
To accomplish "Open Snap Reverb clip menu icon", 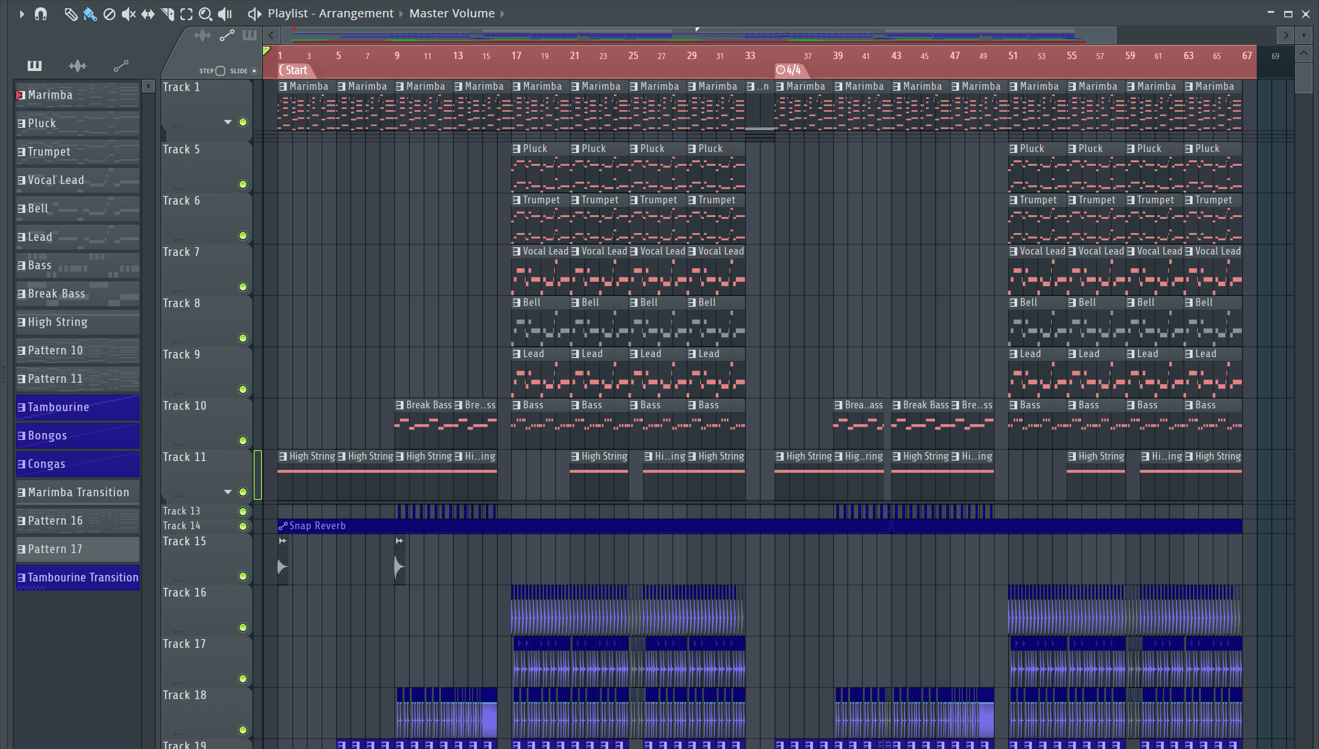I will pyautogui.click(x=283, y=526).
